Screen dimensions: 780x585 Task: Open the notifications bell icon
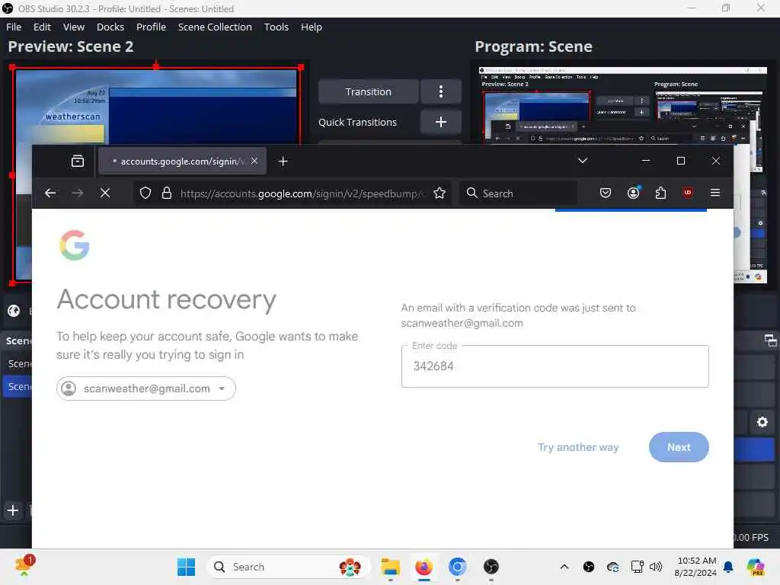(728, 567)
